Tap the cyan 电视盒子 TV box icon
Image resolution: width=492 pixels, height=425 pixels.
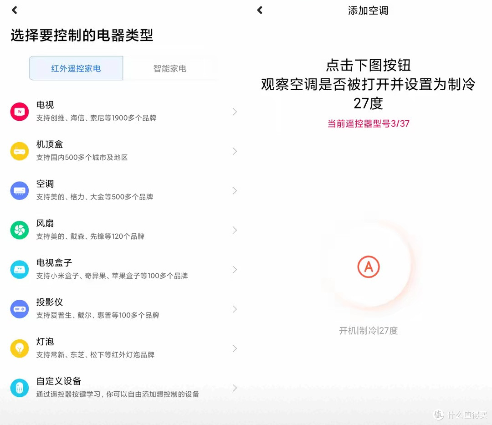click(20, 269)
